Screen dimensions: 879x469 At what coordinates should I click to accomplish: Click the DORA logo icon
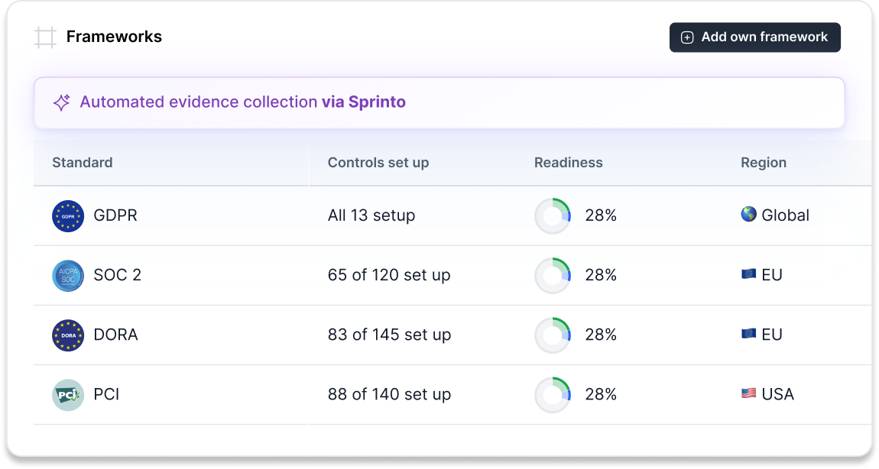(68, 335)
